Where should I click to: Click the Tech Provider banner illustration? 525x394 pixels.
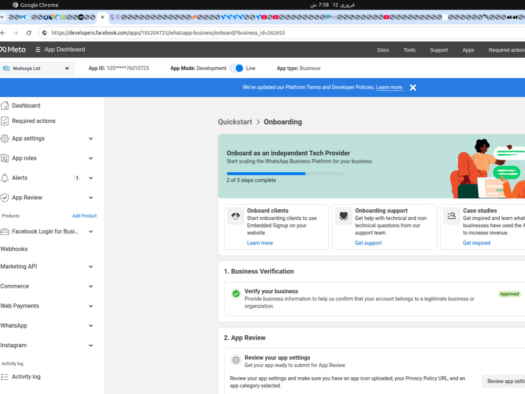(x=487, y=168)
